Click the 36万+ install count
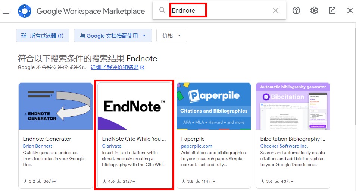The image size is (356, 191). [x=47, y=181]
